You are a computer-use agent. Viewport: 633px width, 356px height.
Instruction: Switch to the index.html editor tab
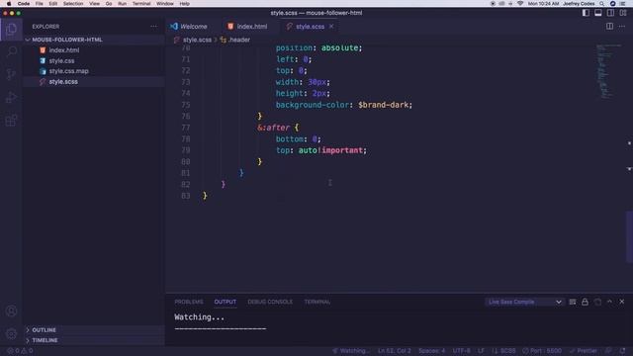(247, 27)
